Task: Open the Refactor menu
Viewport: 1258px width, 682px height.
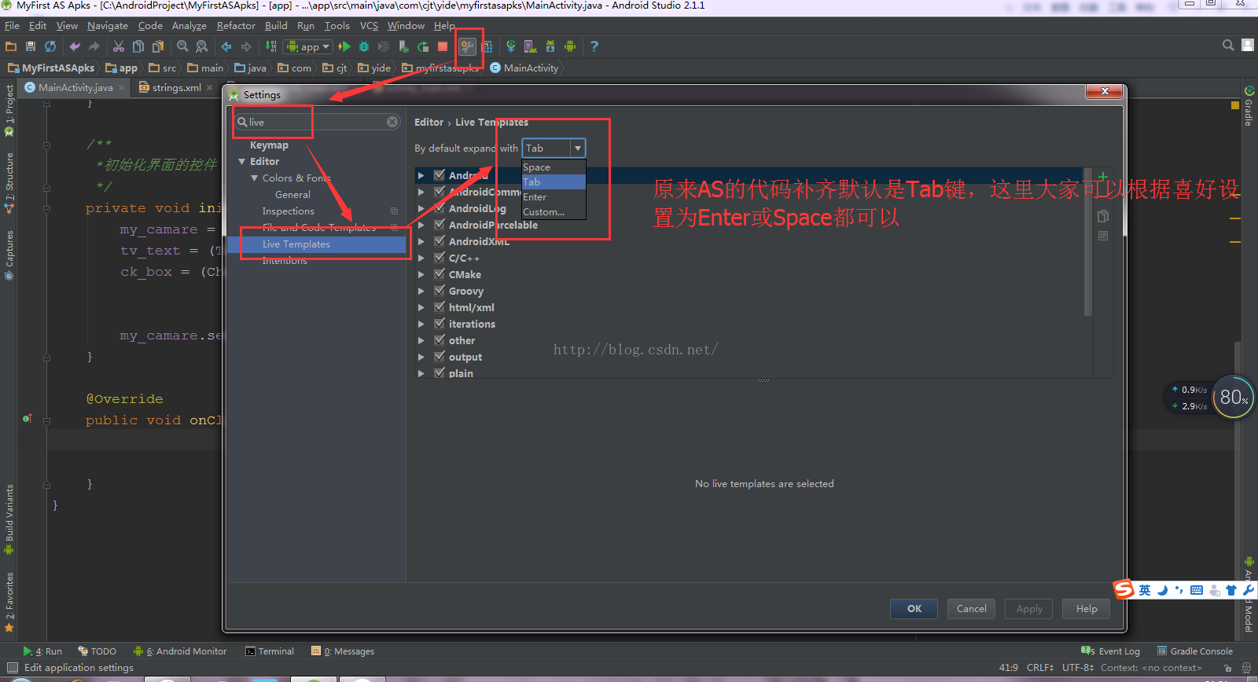Action: coord(236,26)
